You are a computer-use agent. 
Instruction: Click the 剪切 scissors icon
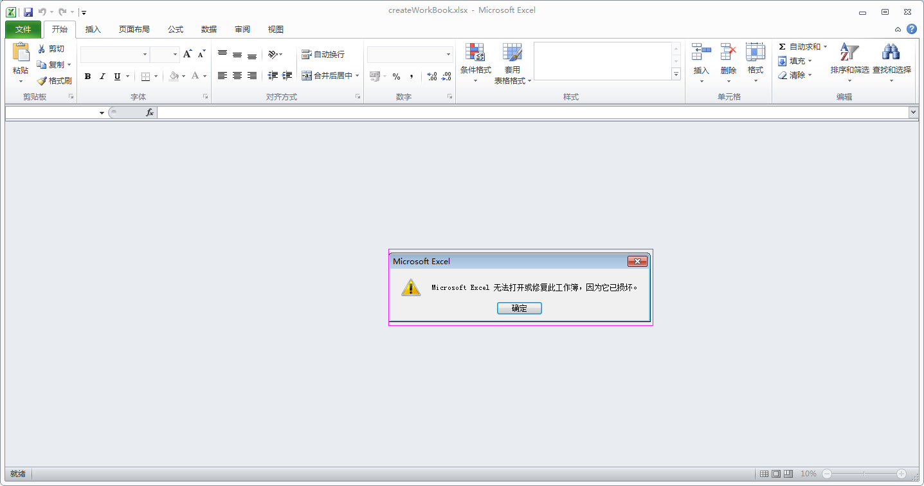(42, 49)
